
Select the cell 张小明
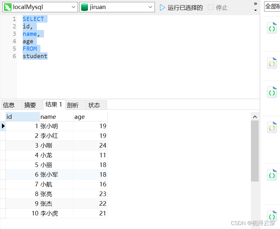pos(57,126)
